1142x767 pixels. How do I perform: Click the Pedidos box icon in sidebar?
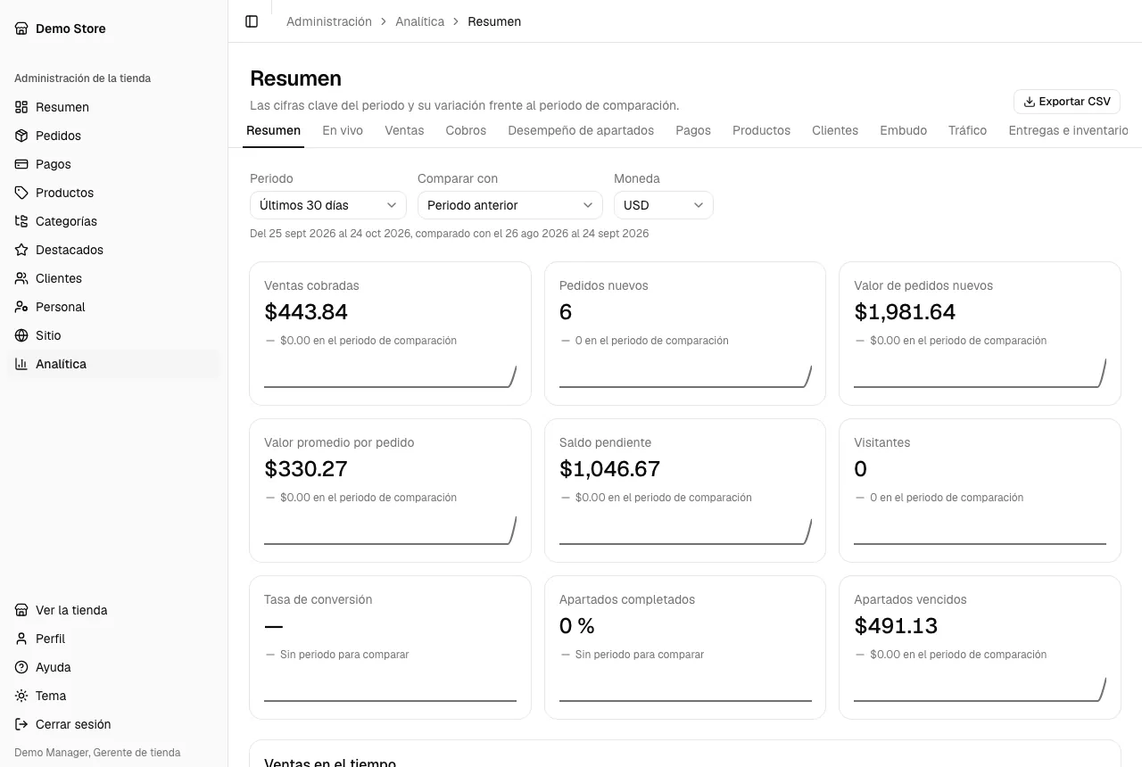[21, 136]
